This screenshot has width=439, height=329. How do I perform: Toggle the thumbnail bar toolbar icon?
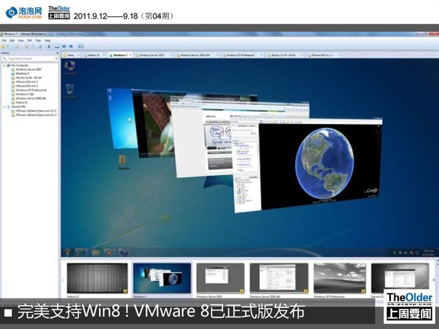(x=57, y=46)
